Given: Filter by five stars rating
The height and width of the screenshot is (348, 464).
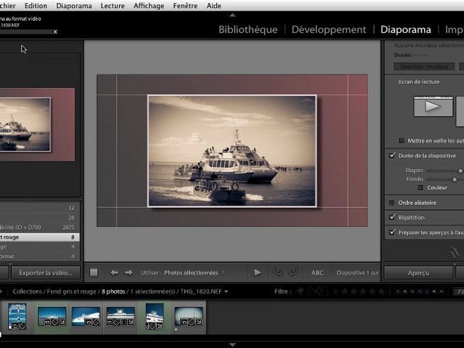Looking at the screenshot, I should point(382,291).
